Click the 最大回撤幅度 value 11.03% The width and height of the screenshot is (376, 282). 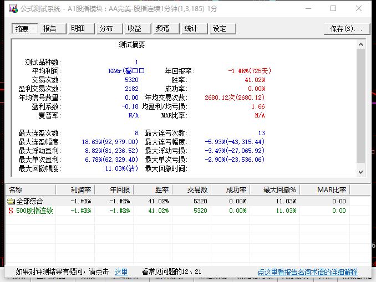tap(121, 168)
